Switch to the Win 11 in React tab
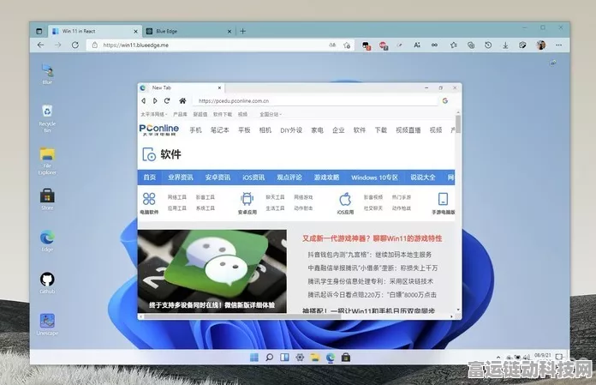The image size is (596, 385). point(95,31)
